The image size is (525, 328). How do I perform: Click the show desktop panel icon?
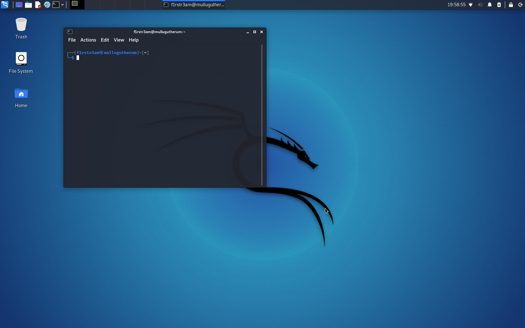[19, 5]
